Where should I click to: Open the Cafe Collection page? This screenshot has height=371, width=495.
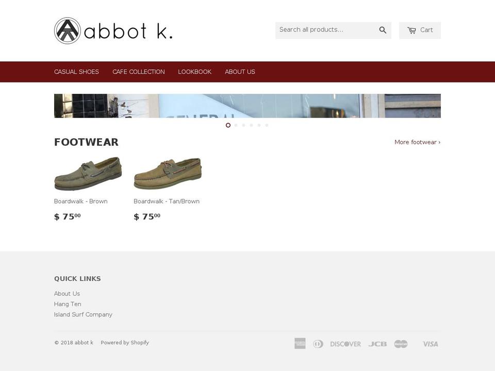[x=138, y=72]
